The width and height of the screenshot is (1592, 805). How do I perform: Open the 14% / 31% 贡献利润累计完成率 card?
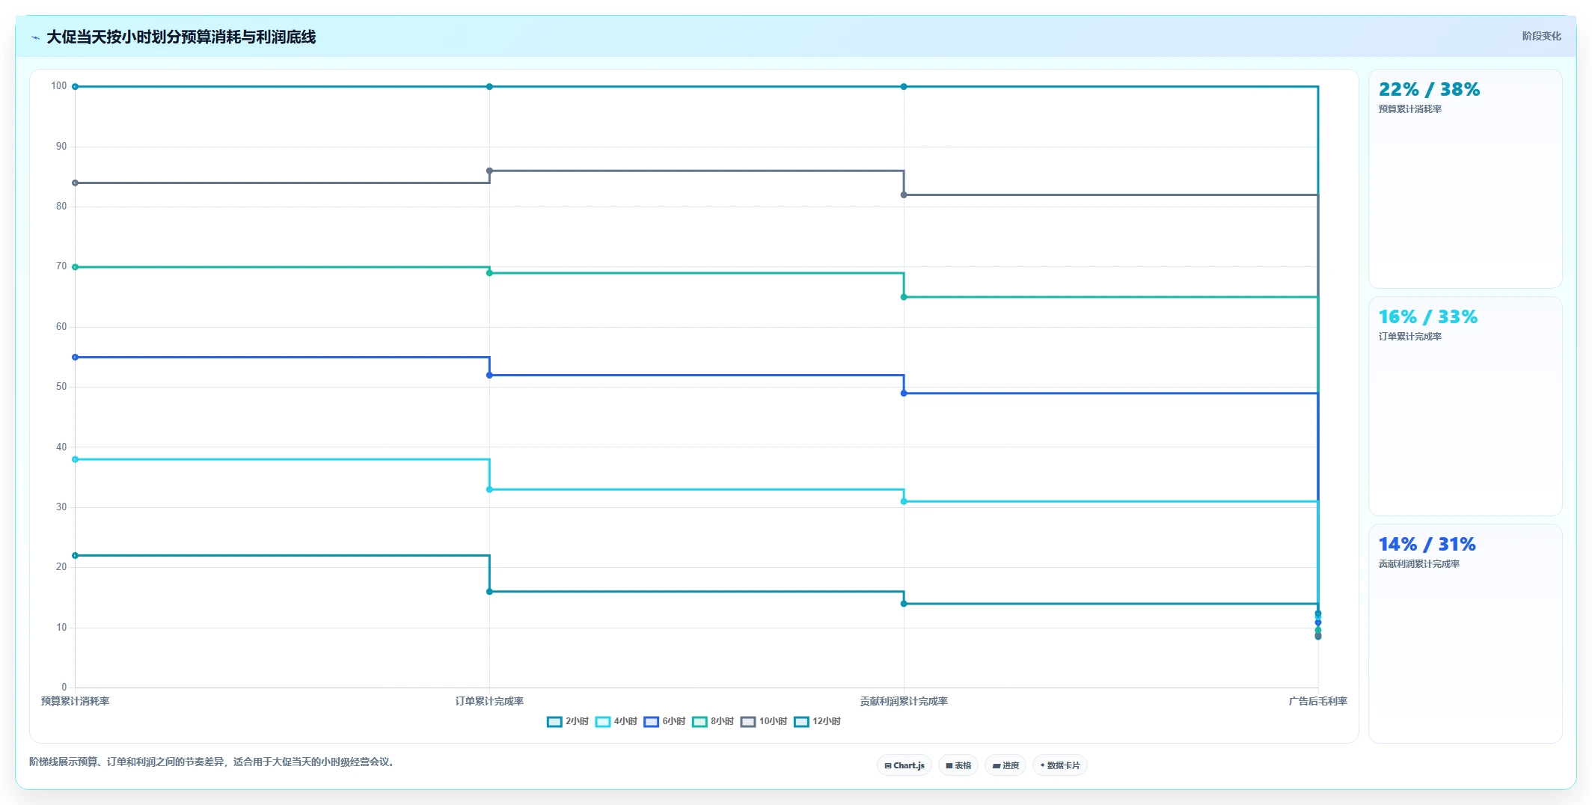click(1465, 634)
